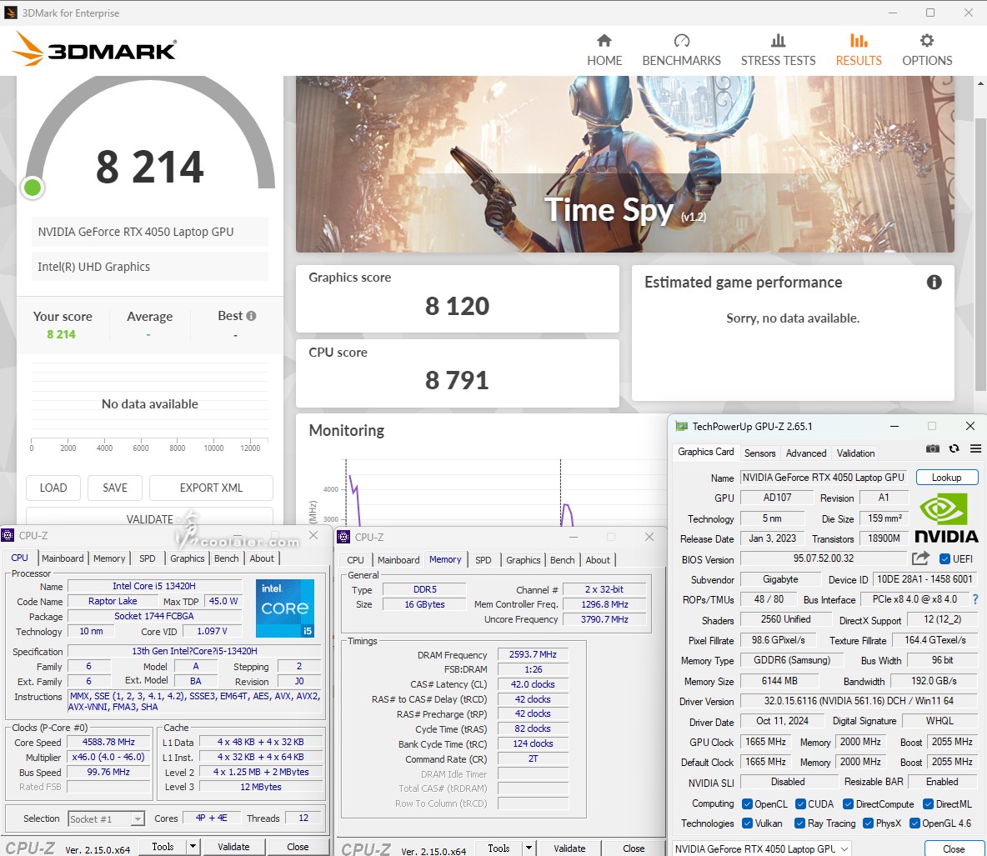Click the Intel Core i5 badge in CPU-Z
Image resolution: width=987 pixels, height=856 pixels.
tap(285, 608)
